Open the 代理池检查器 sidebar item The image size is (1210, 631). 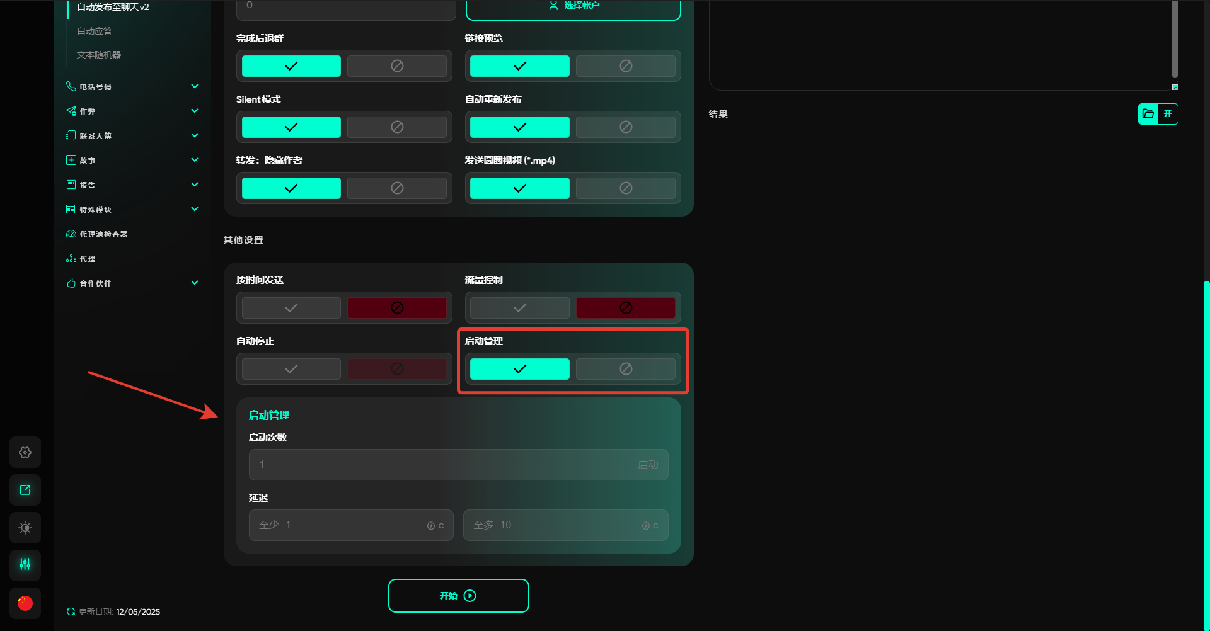(x=103, y=234)
